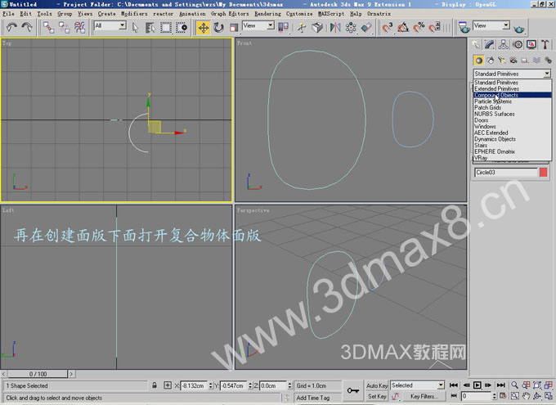The width and height of the screenshot is (556, 405).
Task: Click the Arc Rotate viewport tool
Action: [537, 396]
